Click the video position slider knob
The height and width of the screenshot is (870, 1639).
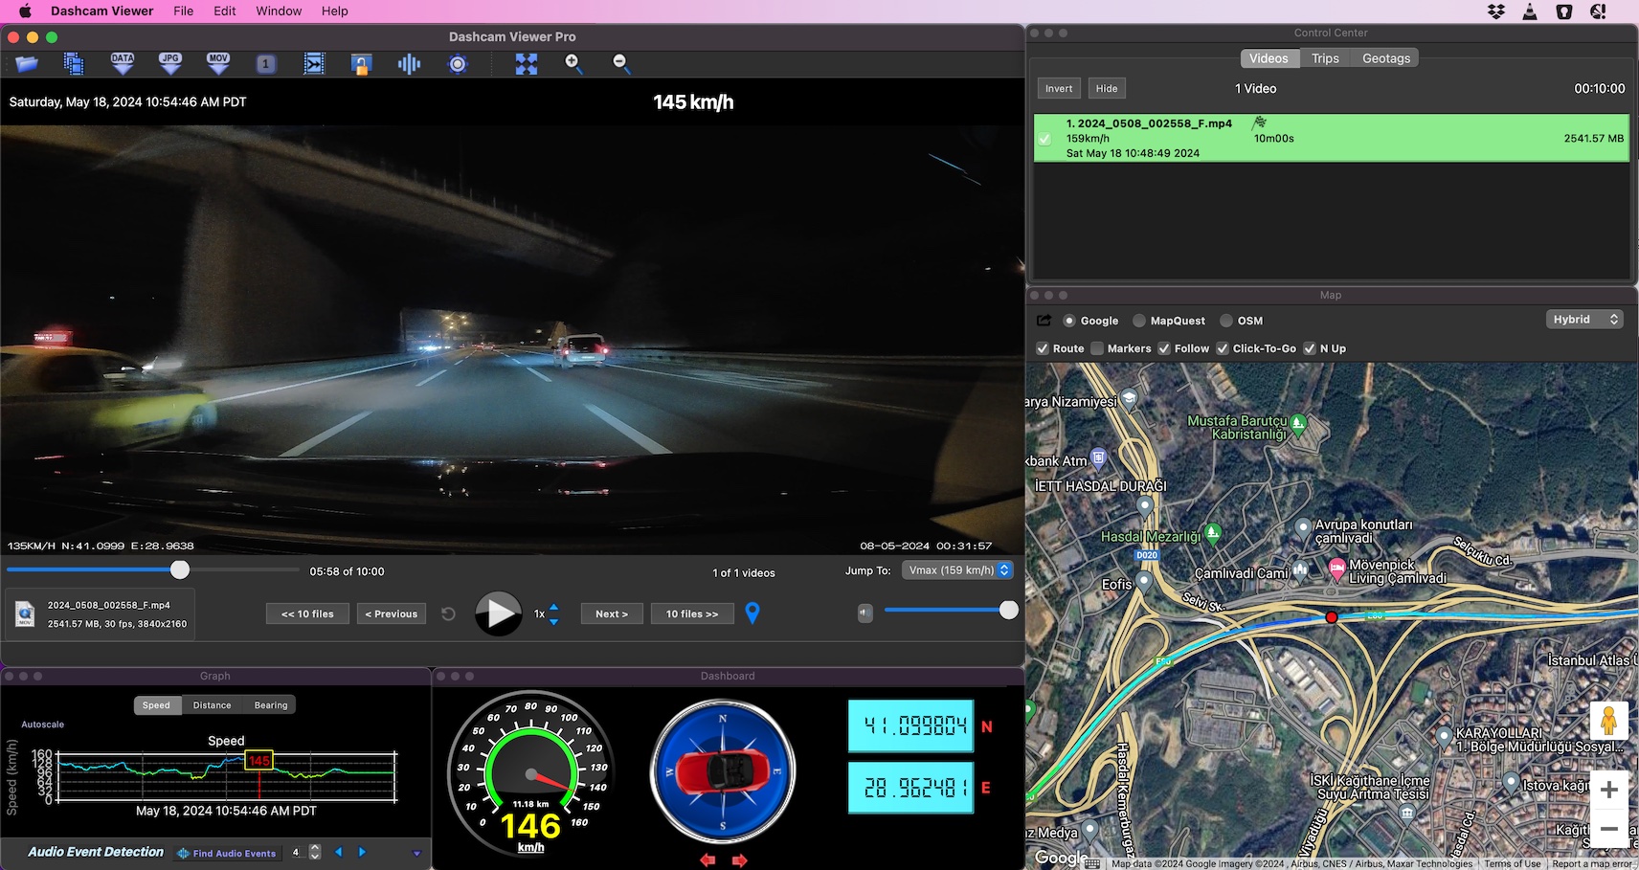[180, 570]
